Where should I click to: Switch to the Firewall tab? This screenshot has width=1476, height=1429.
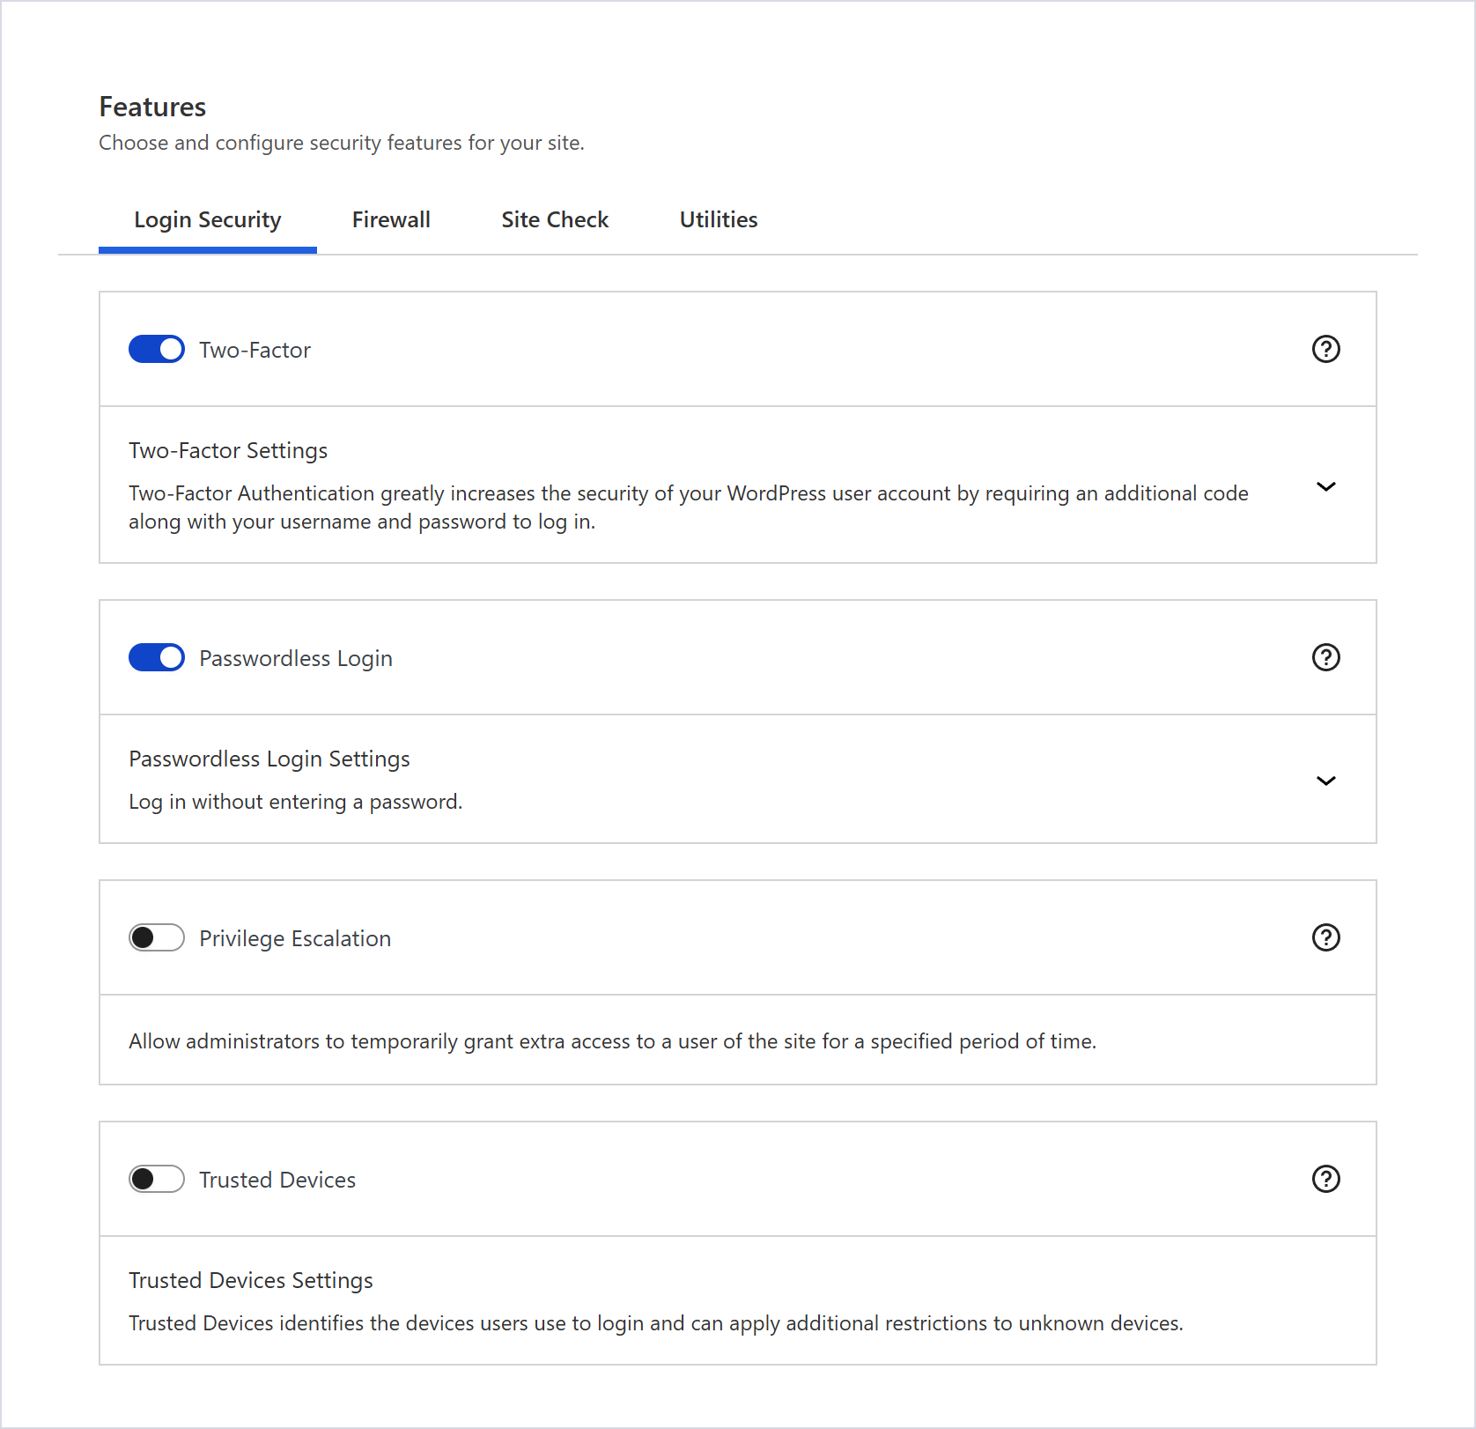391,220
